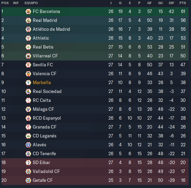Sort table by PTS column header
The width and height of the screenshot is (191, 188).
click(182, 3)
